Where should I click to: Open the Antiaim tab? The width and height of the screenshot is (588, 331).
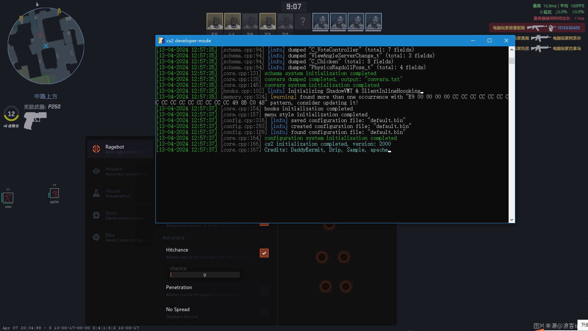tap(120, 171)
